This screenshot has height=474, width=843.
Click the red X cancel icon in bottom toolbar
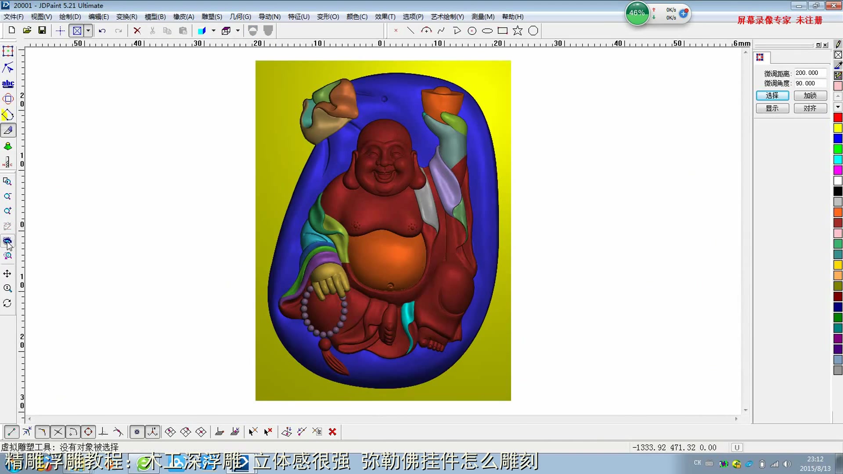[x=332, y=432]
